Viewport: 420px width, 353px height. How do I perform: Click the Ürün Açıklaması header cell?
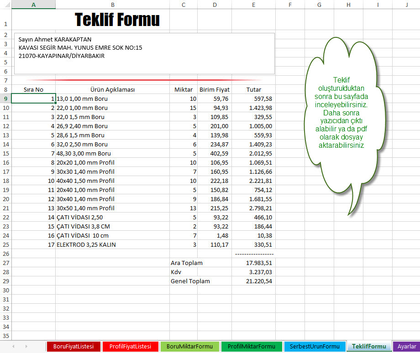[x=112, y=89]
